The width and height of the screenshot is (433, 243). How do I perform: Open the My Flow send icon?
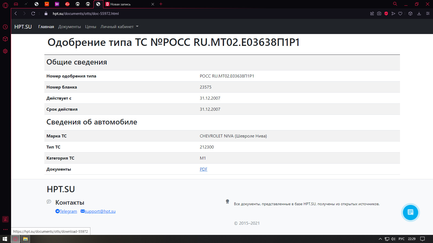coord(393,13)
